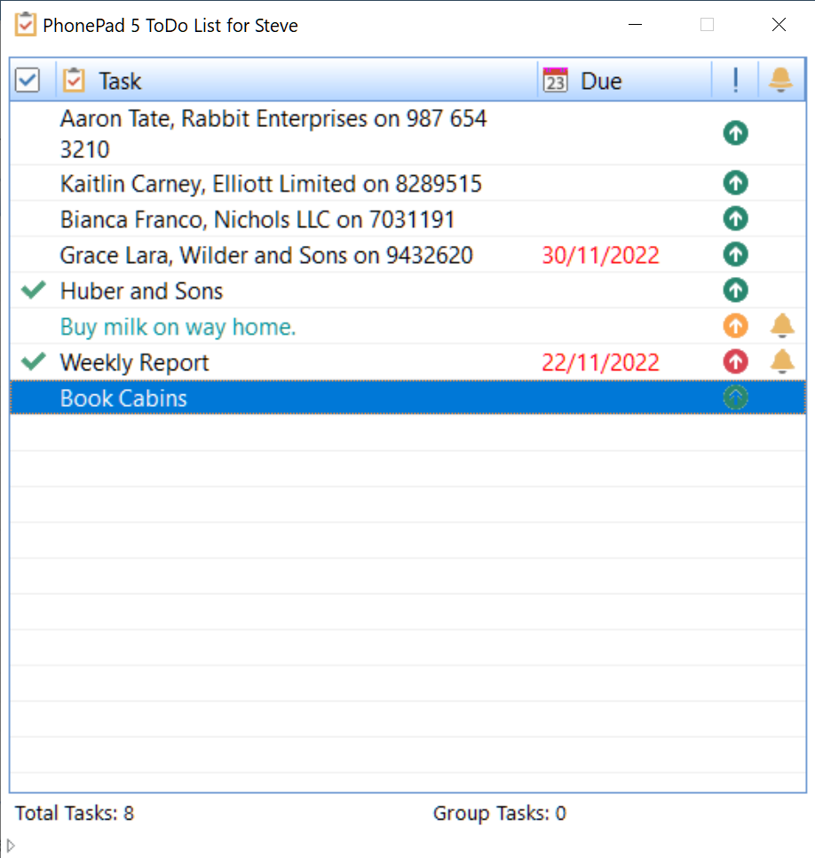The width and height of the screenshot is (815, 858).
Task: Select the Buy milk on way home task
Action: tap(407, 327)
